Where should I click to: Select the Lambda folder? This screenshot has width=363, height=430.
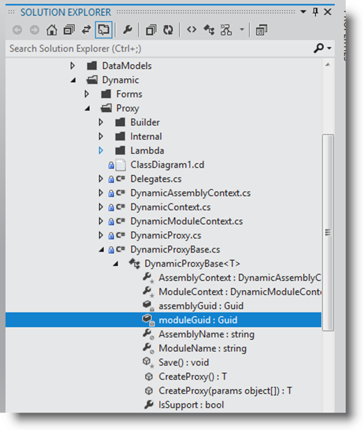147,150
